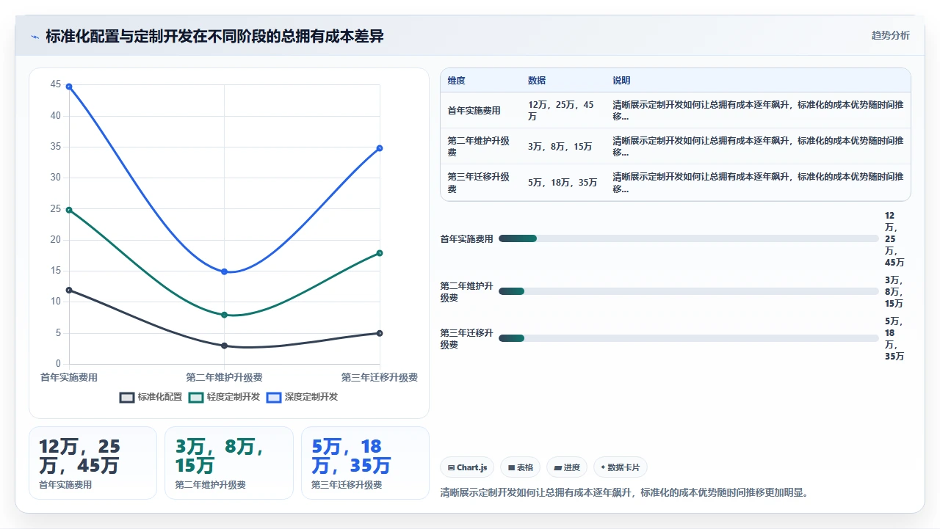
Task: Click the 轻度定制开发 point at 第二年维护升级费
Action: 224,315
